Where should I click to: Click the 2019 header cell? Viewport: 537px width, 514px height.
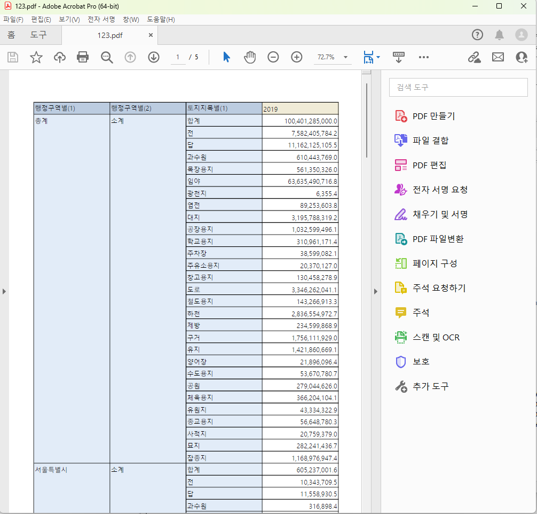(301, 108)
